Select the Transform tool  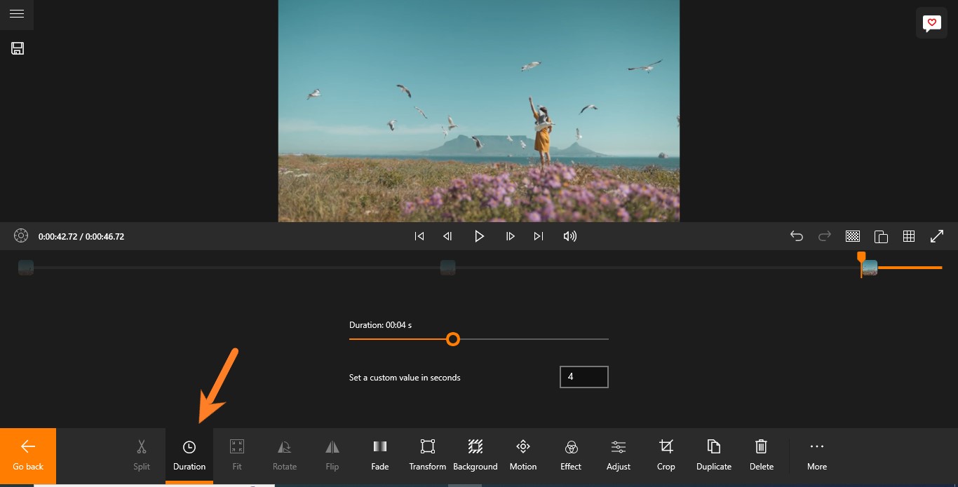tap(428, 455)
